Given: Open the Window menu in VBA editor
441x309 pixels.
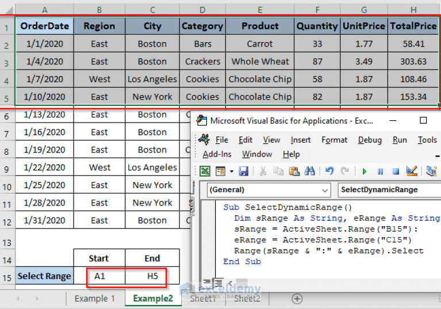Looking at the screenshot, I should click(257, 154).
